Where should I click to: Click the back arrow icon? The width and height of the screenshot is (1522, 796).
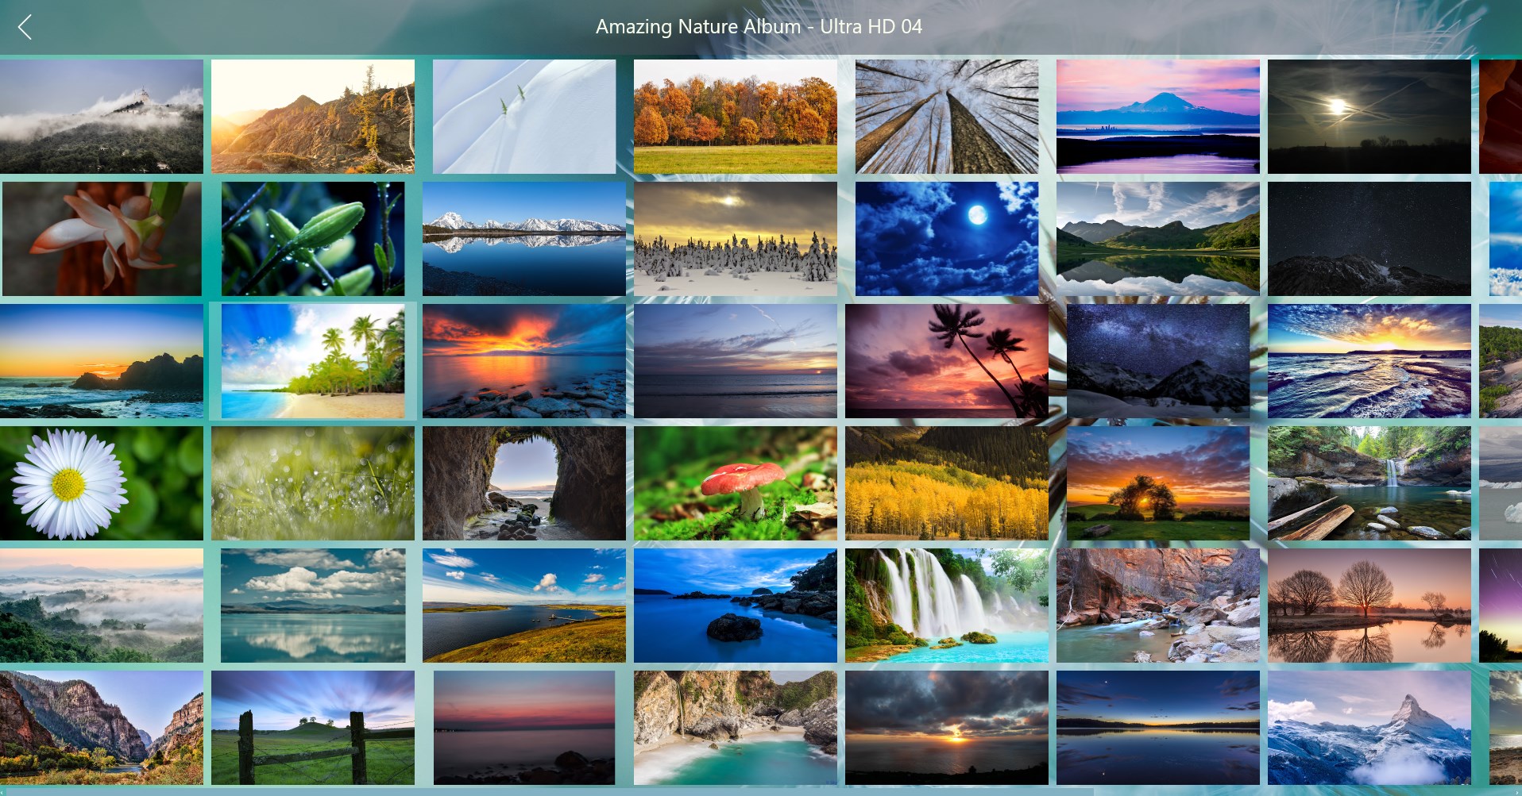(25, 27)
